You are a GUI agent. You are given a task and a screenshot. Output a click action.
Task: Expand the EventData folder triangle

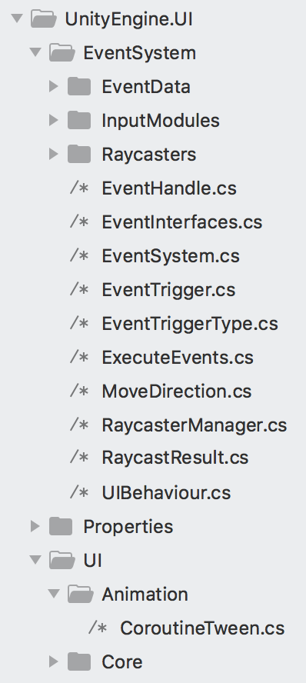click(54, 86)
